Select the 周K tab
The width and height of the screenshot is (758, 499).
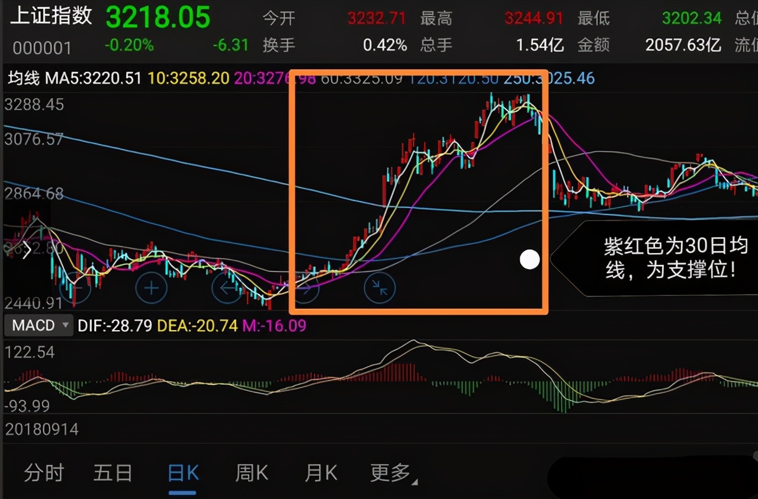tap(252, 473)
